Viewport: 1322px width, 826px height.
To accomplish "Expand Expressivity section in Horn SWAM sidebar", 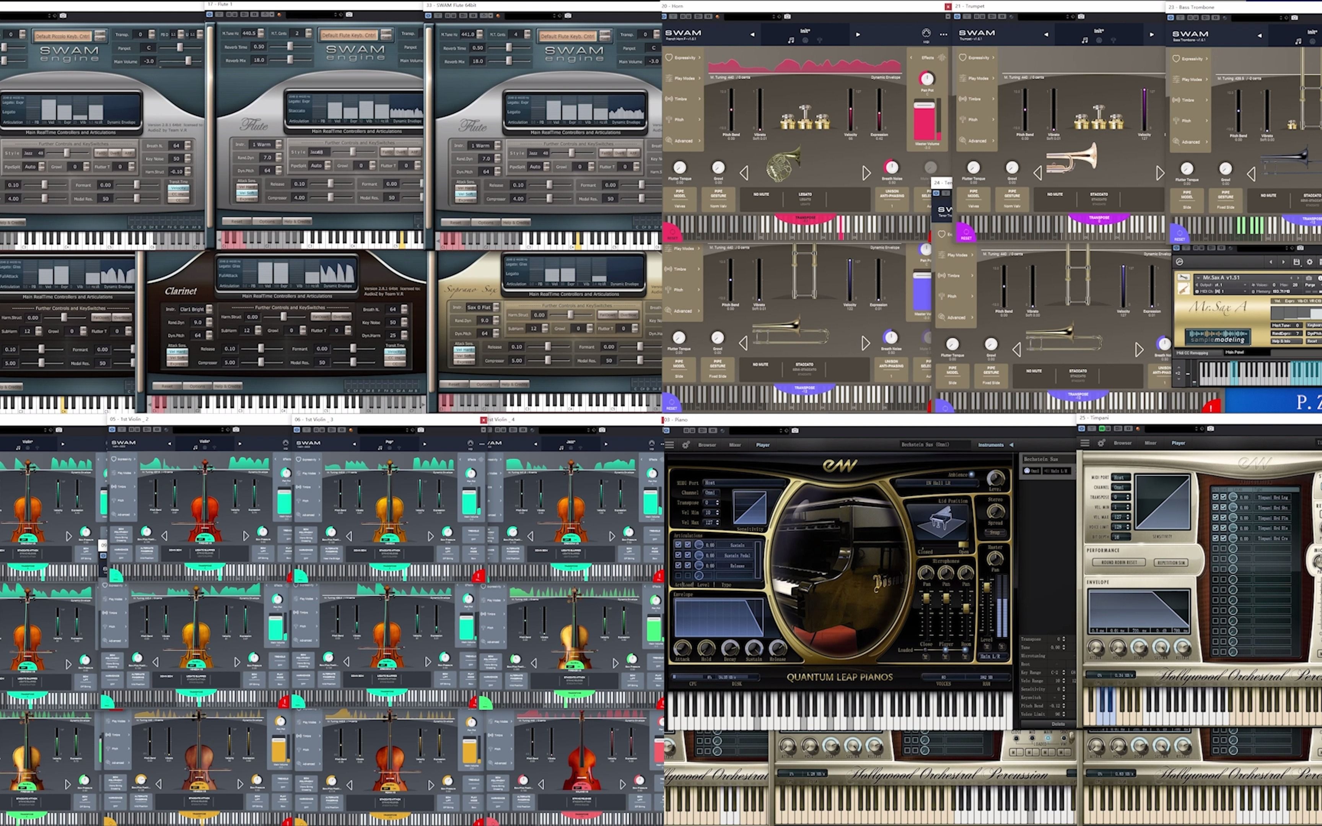I will click(x=683, y=57).
